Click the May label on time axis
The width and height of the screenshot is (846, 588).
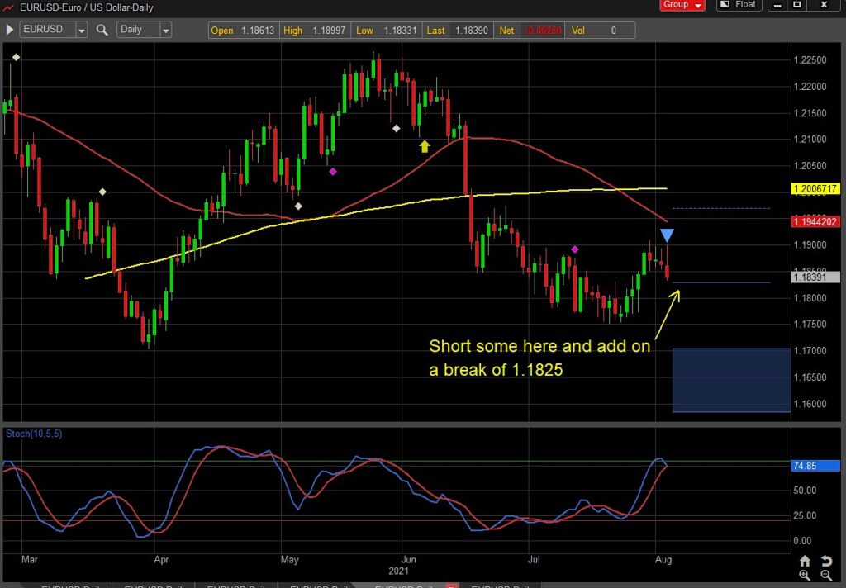[290, 559]
